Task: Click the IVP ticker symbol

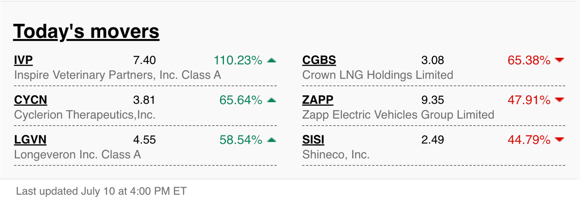Action: 23,60
